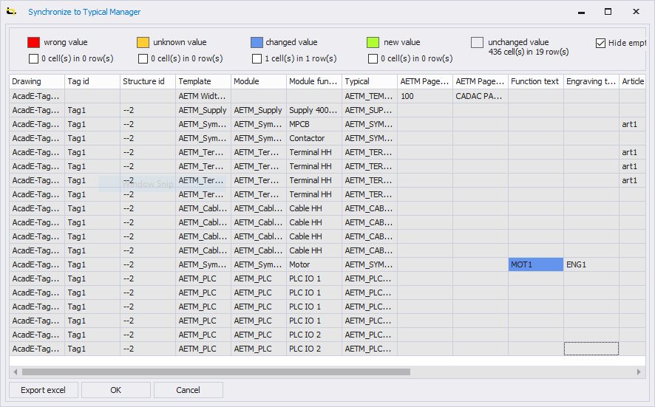Click the blue changed value swatch
The image size is (655, 407).
pyautogui.click(x=257, y=43)
